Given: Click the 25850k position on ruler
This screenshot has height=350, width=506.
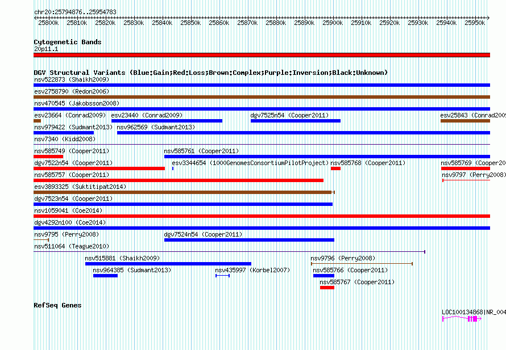Looking at the screenshot, I should [190, 23].
